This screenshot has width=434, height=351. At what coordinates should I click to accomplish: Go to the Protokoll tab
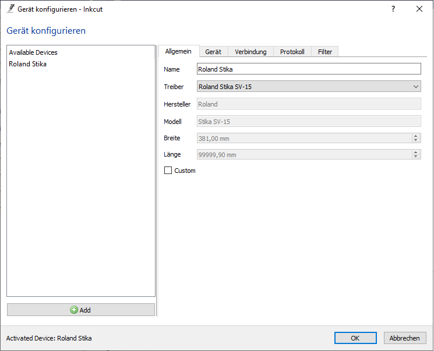pos(292,52)
